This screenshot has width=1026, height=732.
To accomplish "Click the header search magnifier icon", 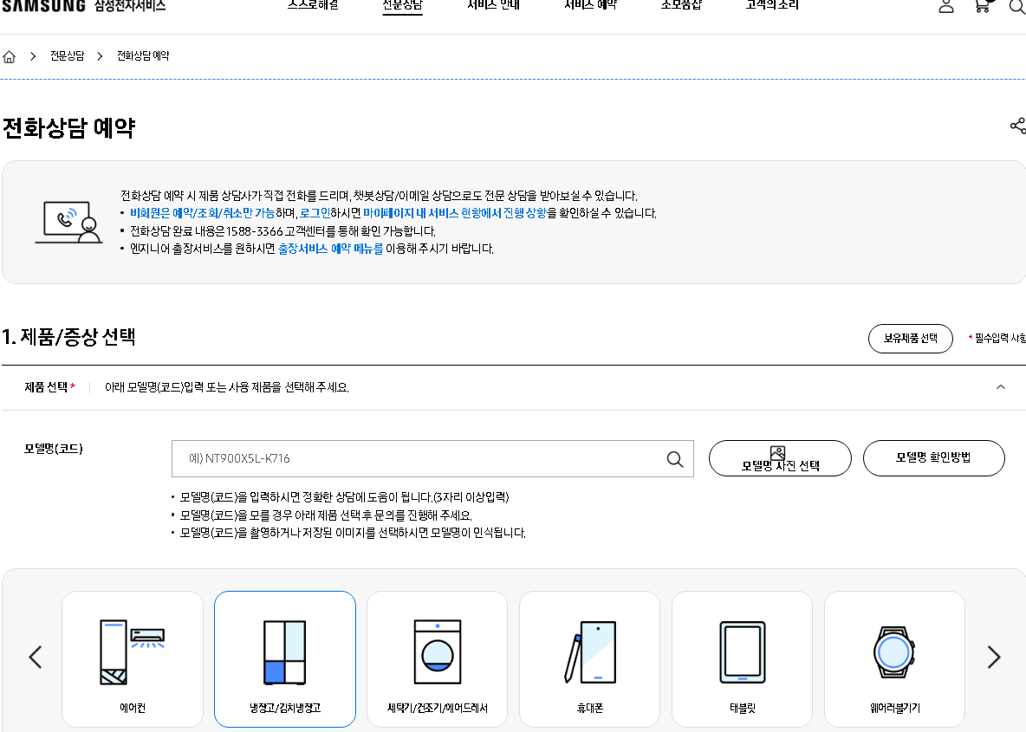I will click(1017, 6).
